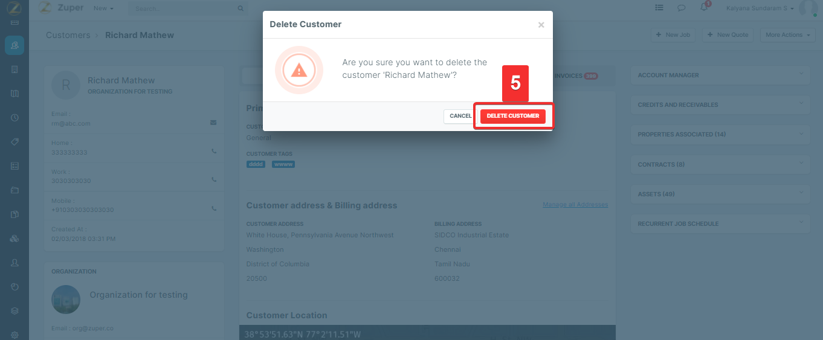
Task: Open the folder icon in sidebar
Action: point(15,190)
